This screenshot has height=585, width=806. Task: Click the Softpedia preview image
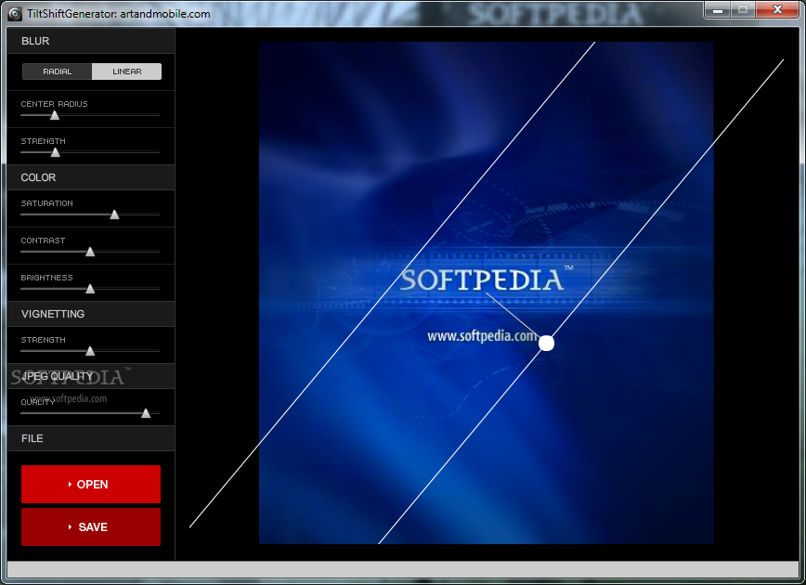pyautogui.click(x=486, y=292)
